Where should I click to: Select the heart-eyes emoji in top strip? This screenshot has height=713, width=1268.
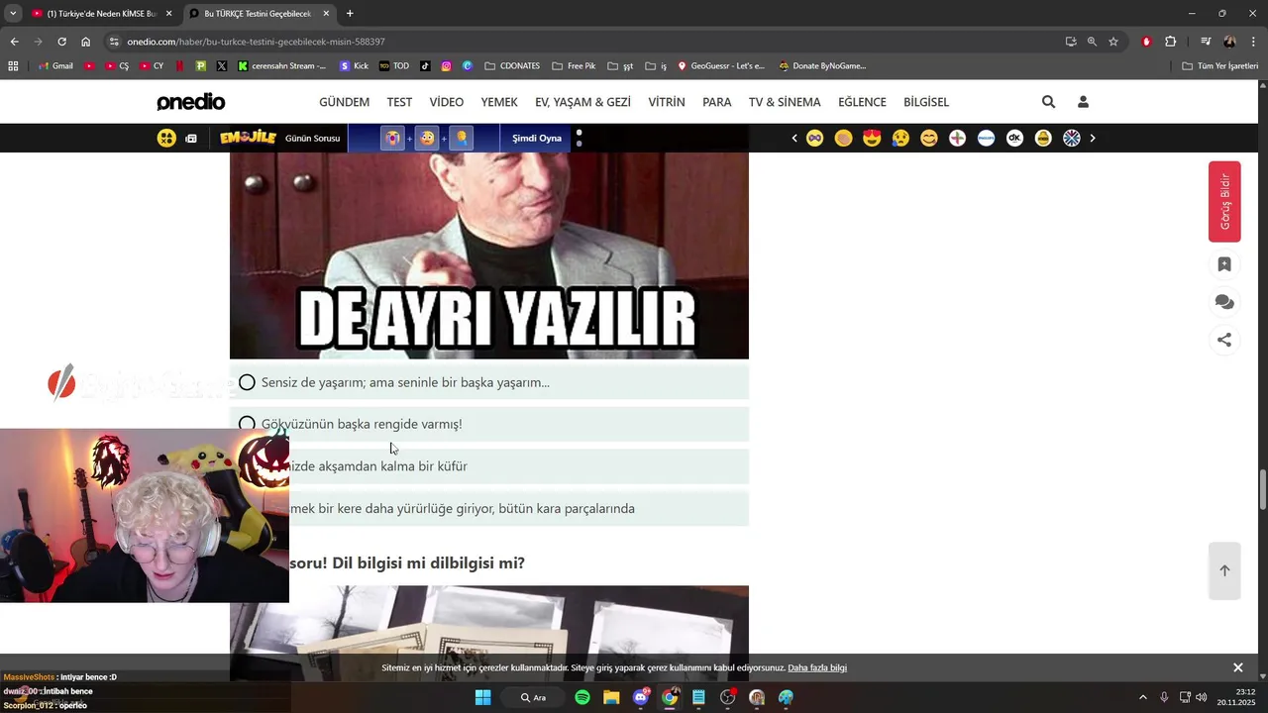[x=872, y=139]
